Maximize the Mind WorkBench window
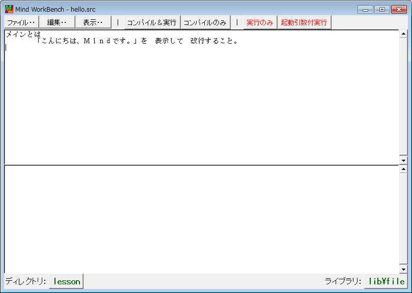The height and width of the screenshot is (293, 412). (382, 10)
